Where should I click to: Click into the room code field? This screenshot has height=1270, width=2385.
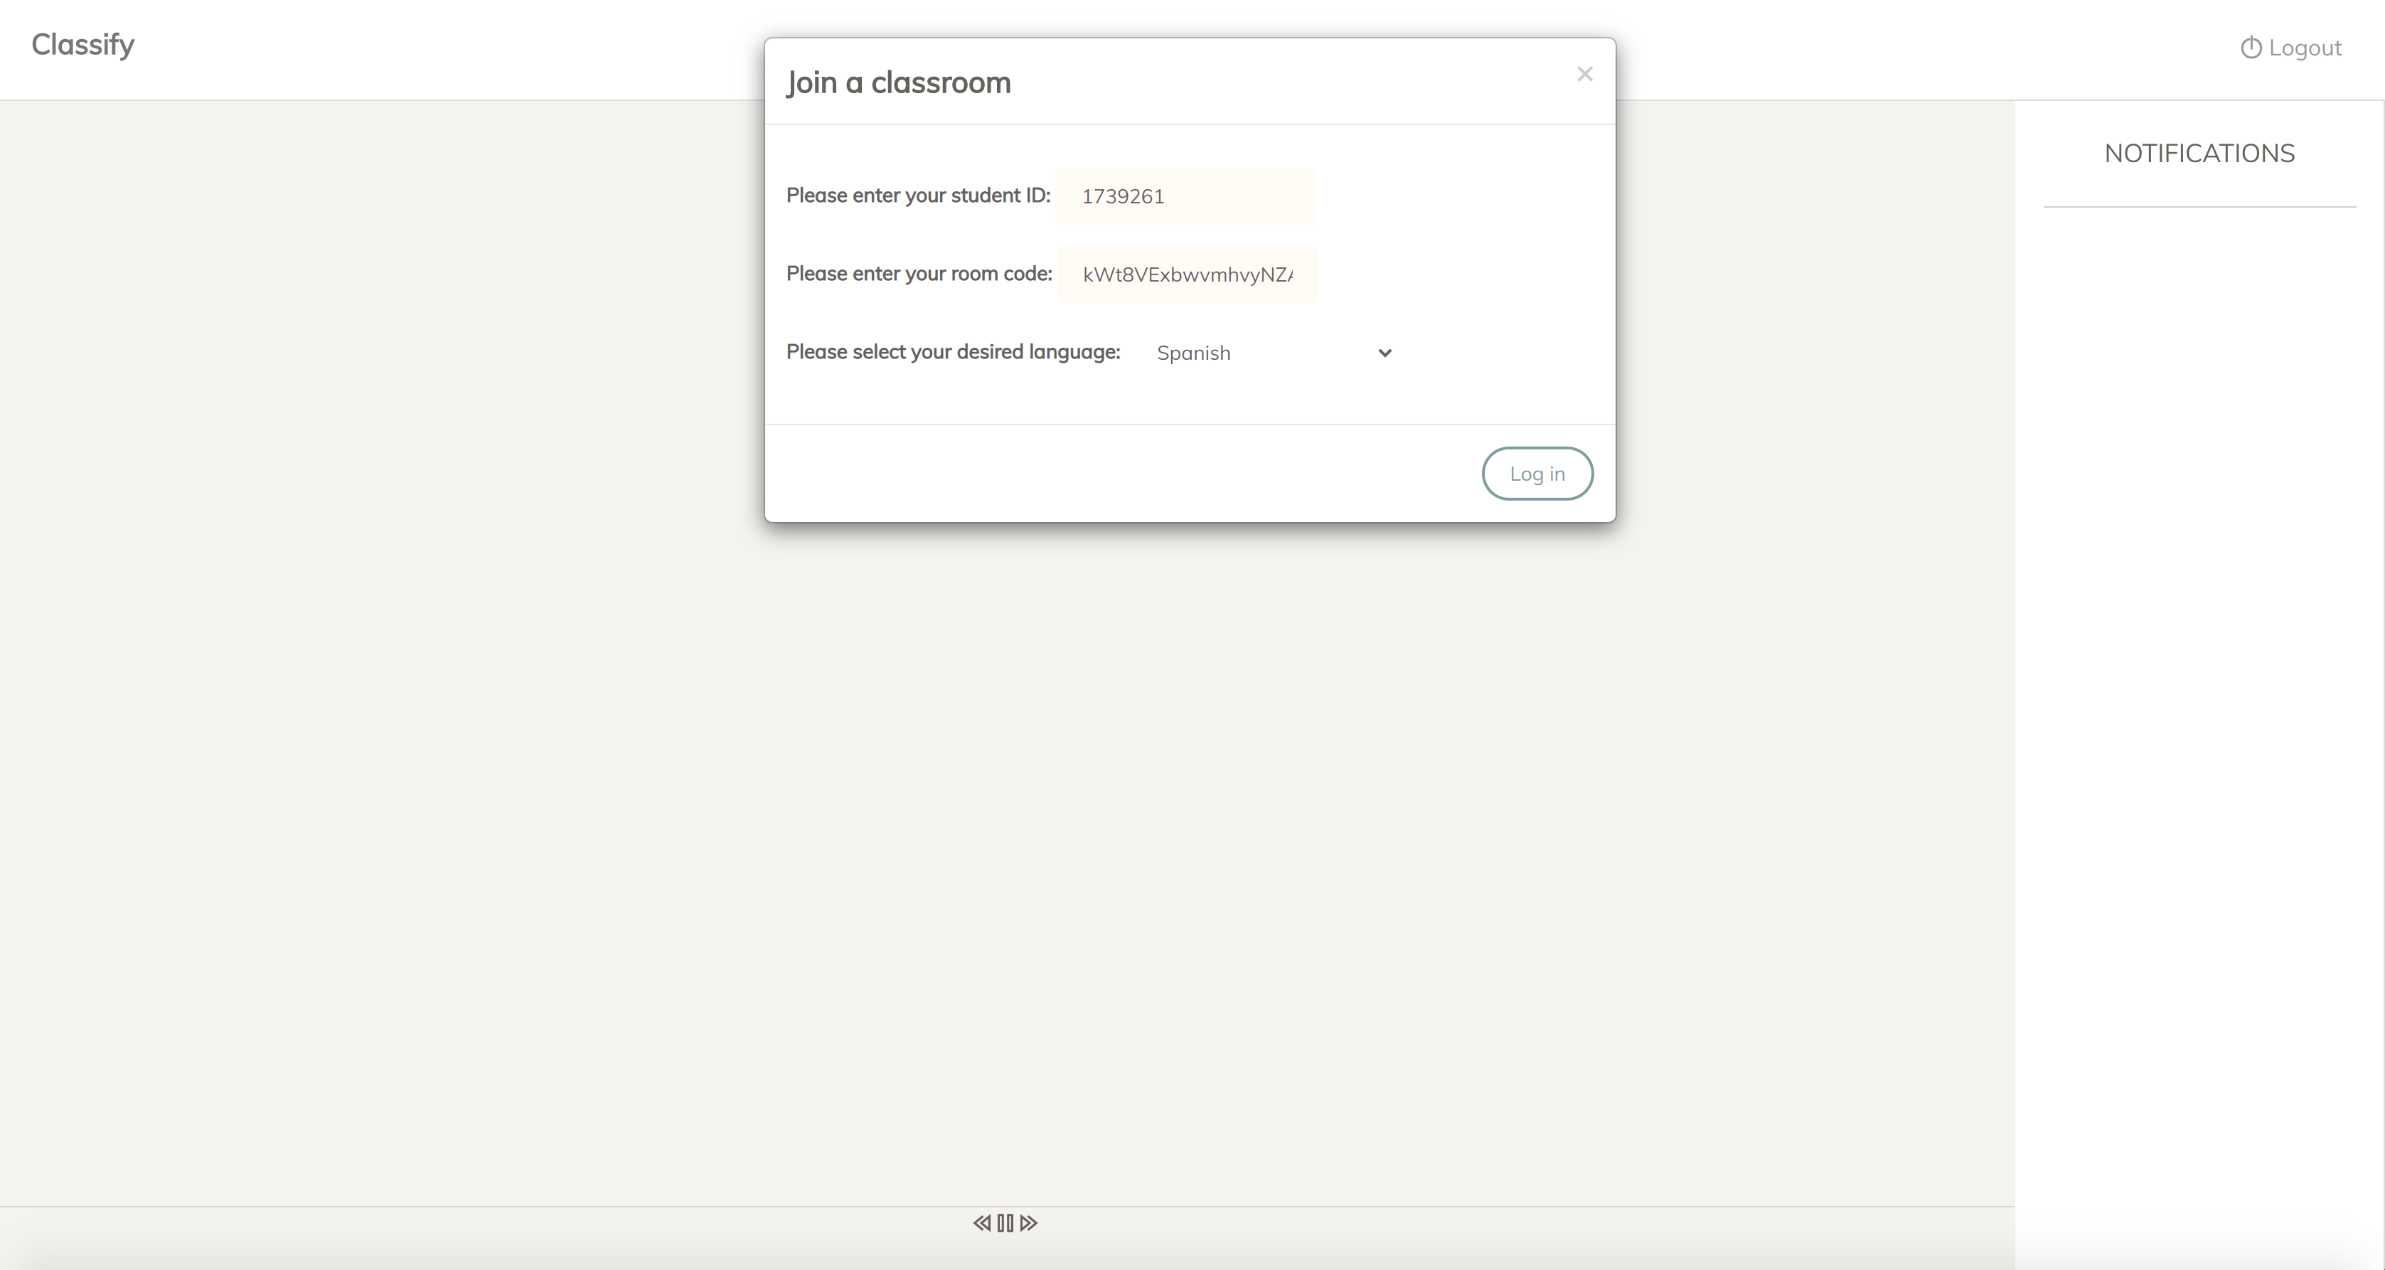coord(1188,275)
